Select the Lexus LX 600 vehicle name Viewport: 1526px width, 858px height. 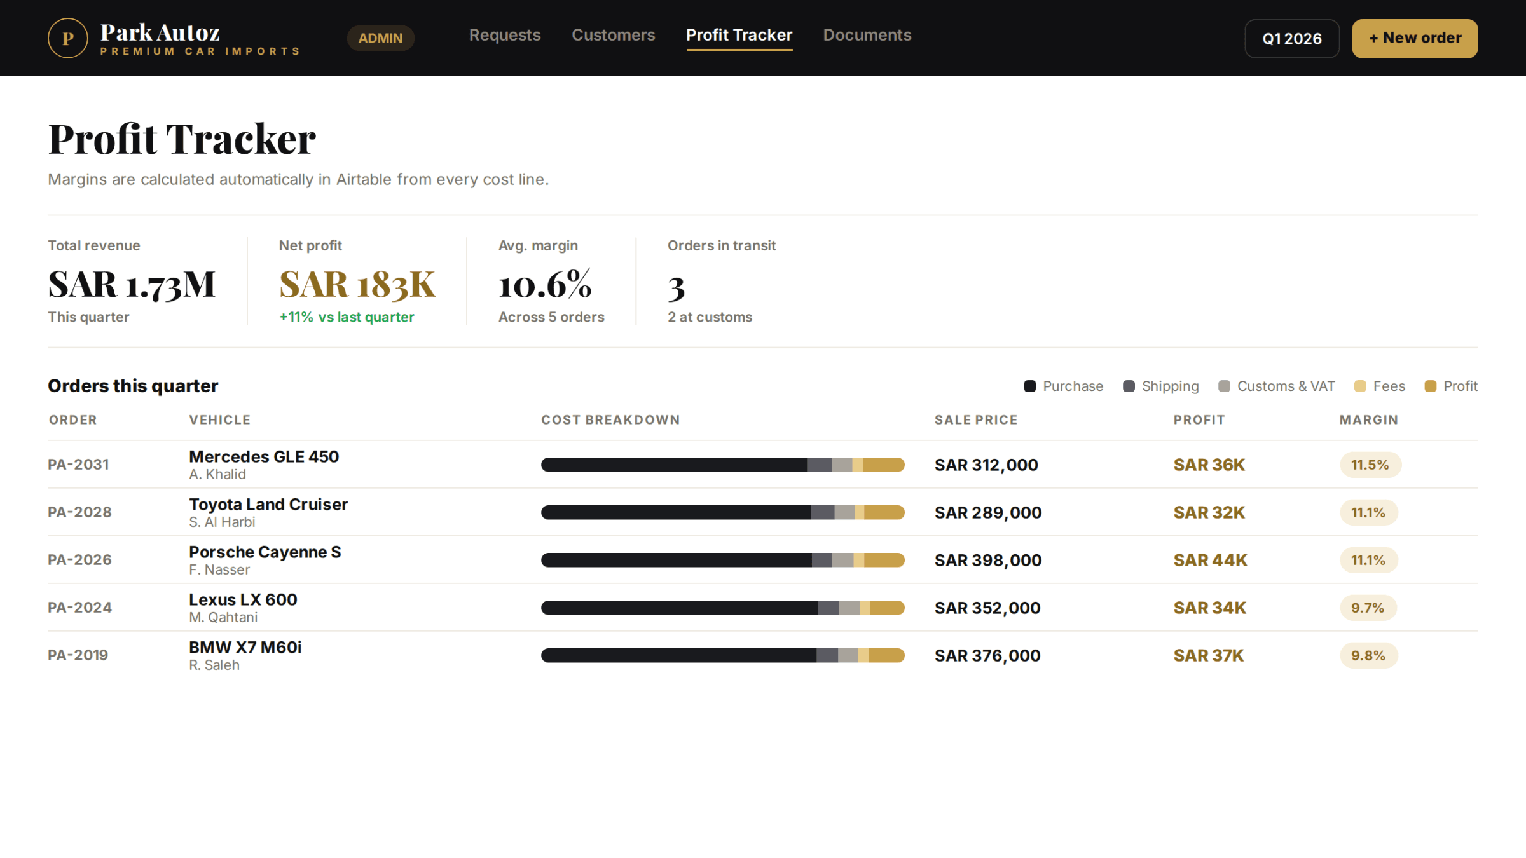[x=243, y=599]
